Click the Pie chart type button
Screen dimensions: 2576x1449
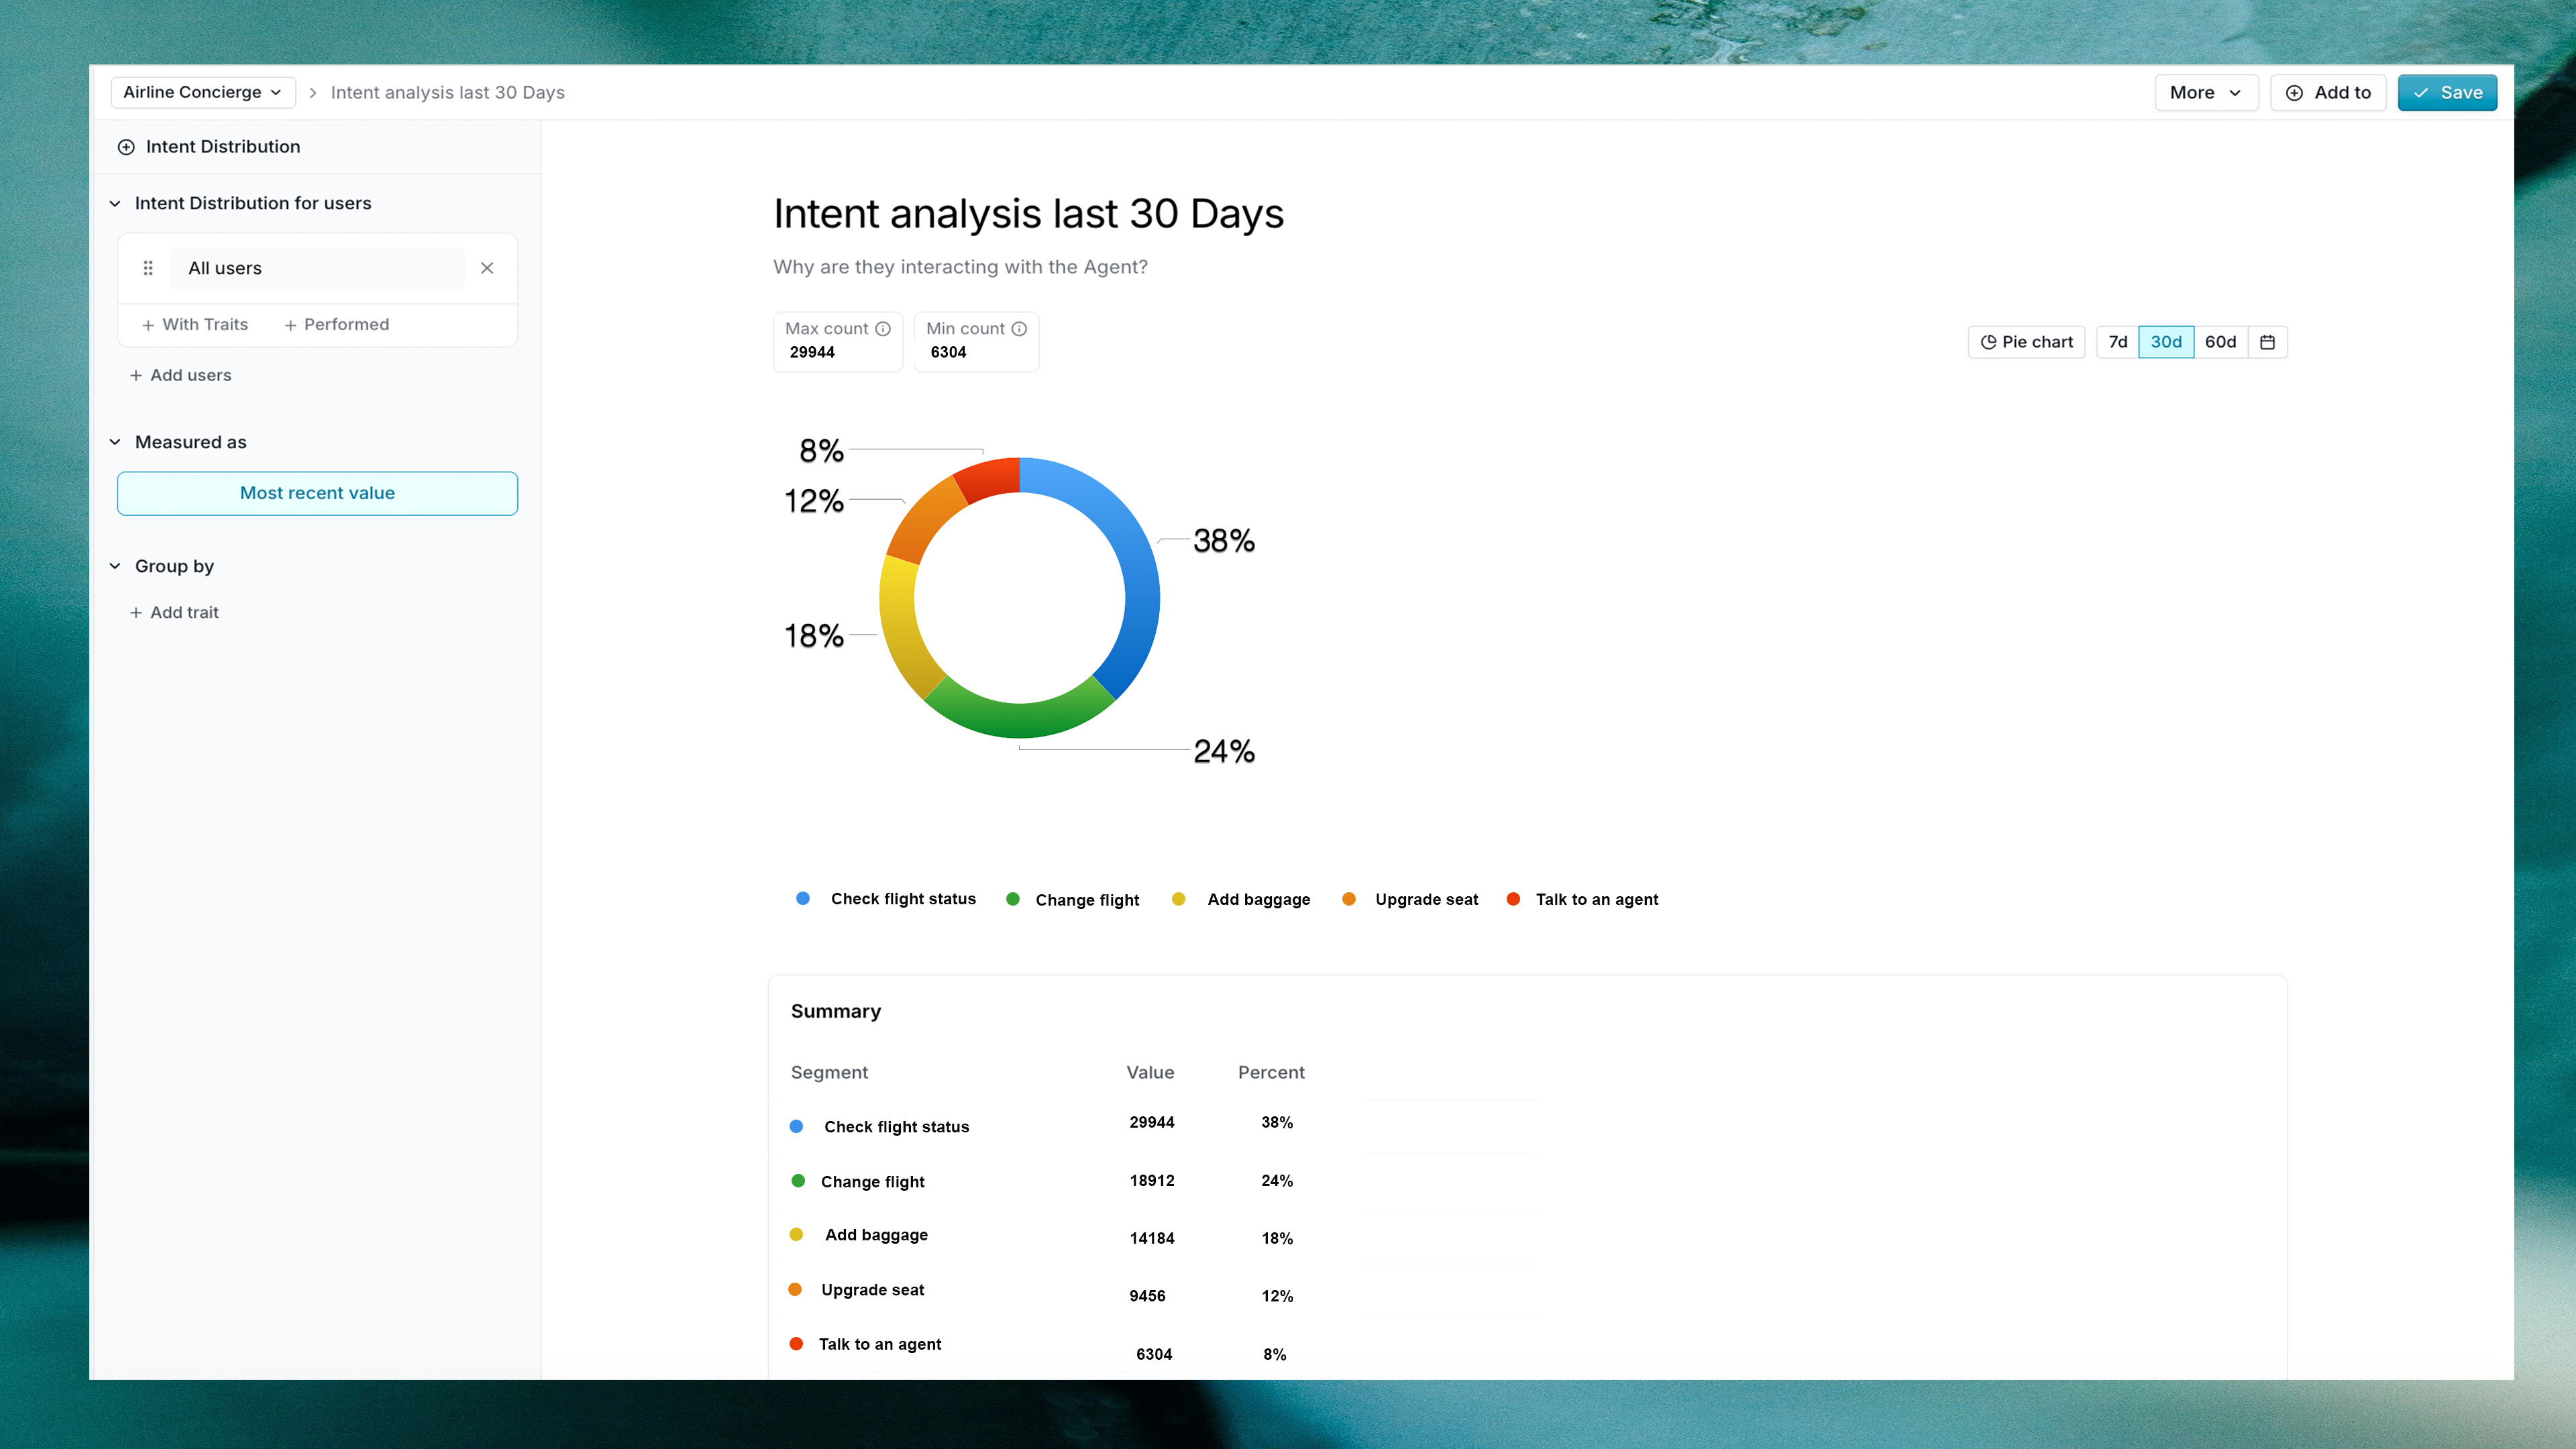[2027, 342]
